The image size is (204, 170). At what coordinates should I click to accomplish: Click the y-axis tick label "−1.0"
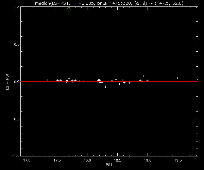click(16, 155)
